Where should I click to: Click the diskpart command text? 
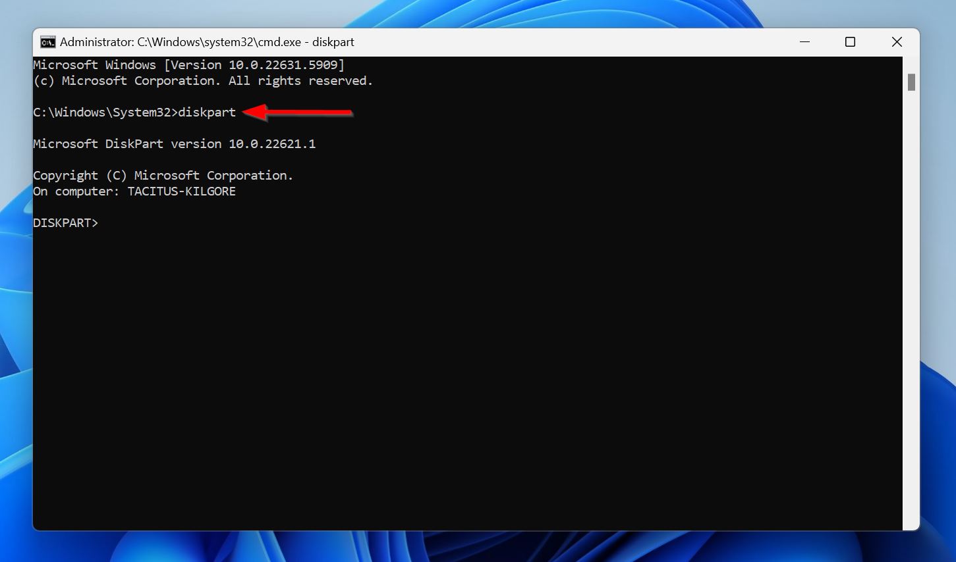tap(208, 112)
